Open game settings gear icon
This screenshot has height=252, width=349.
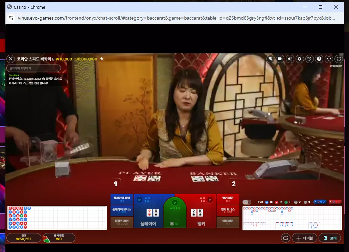(300, 59)
